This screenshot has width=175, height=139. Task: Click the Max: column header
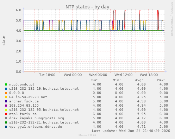pyautogui.click(x=161, y=80)
